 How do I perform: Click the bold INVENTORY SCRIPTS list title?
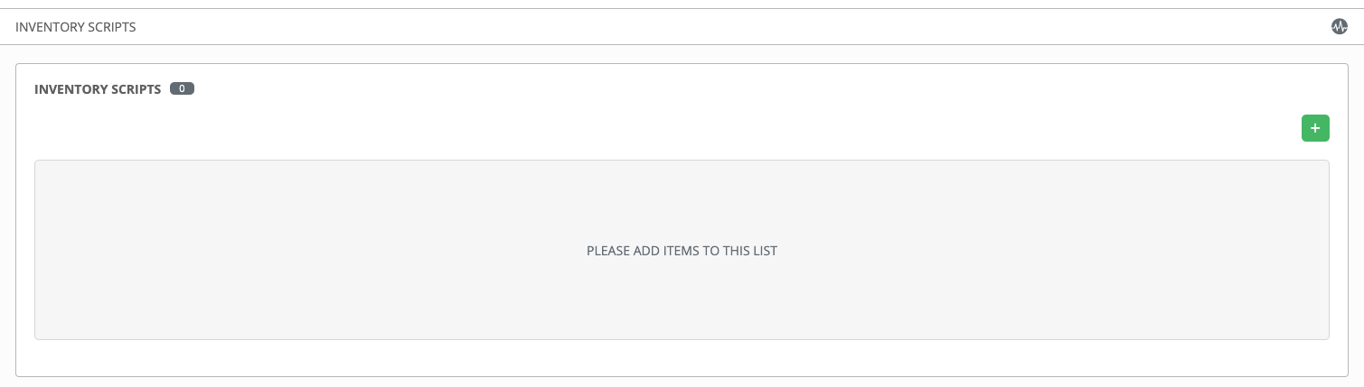(x=98, y=89)
